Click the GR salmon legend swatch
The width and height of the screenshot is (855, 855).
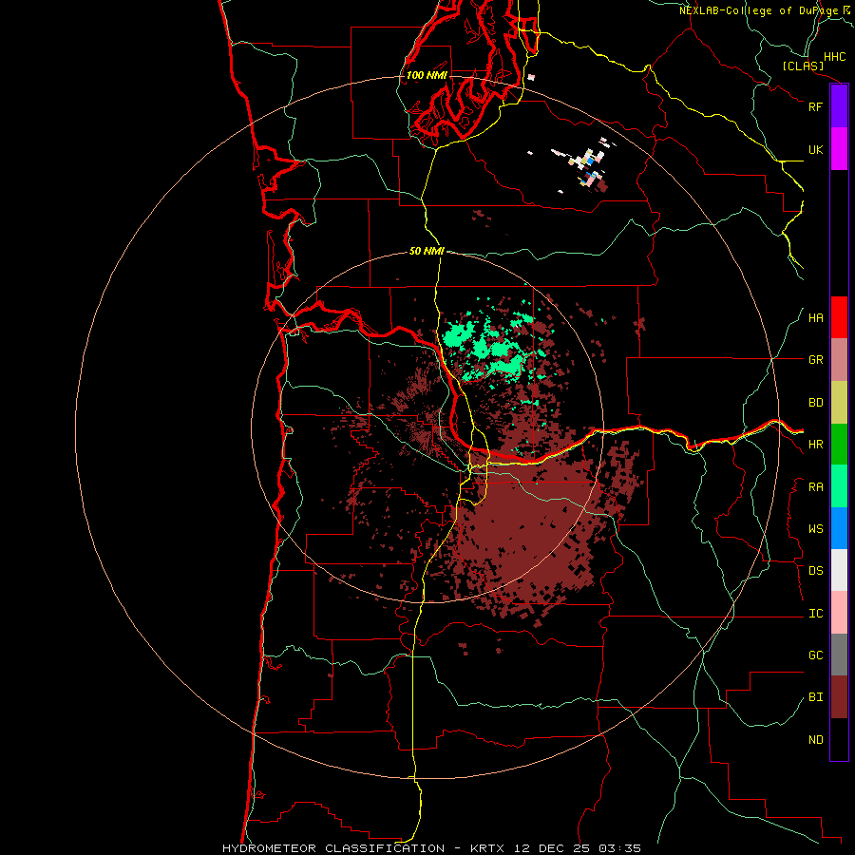point(839,360)
